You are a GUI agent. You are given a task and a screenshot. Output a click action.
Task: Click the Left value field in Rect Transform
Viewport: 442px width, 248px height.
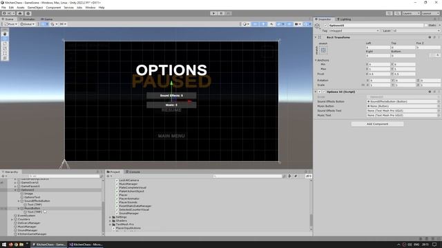pos(378,48)
